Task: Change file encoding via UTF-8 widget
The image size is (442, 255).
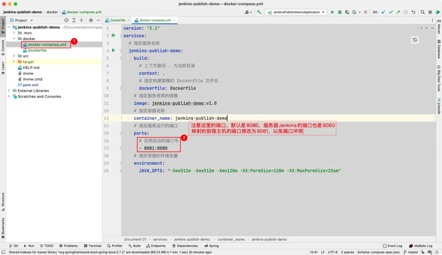Action: tap(333, 252)
